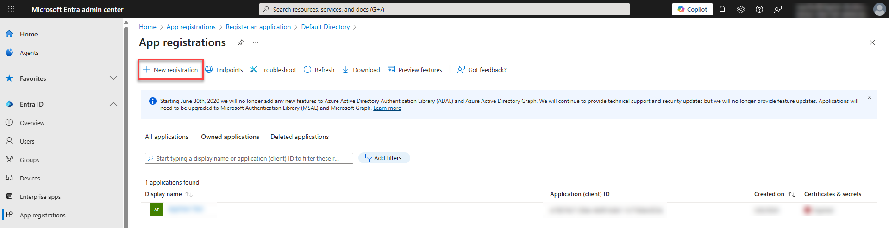Dismiss the ADAL info banner

click(x=870, y=97)
